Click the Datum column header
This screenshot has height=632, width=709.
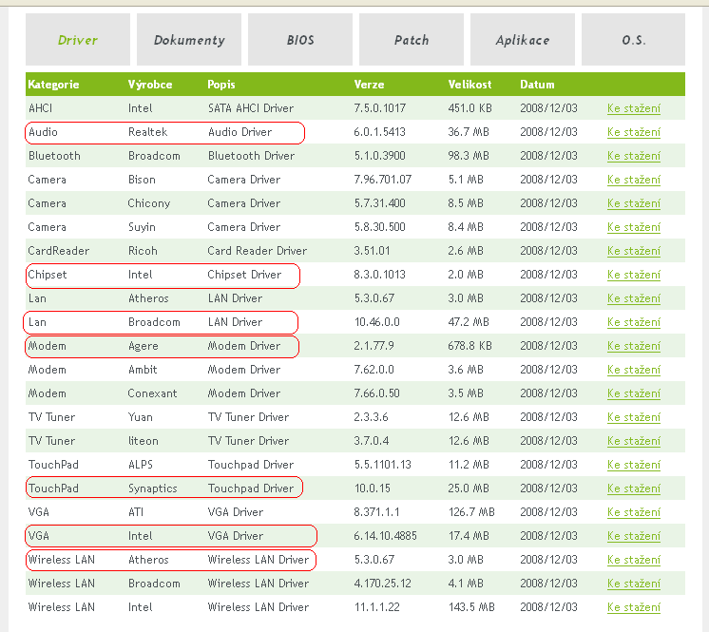(x=537, y=85)
